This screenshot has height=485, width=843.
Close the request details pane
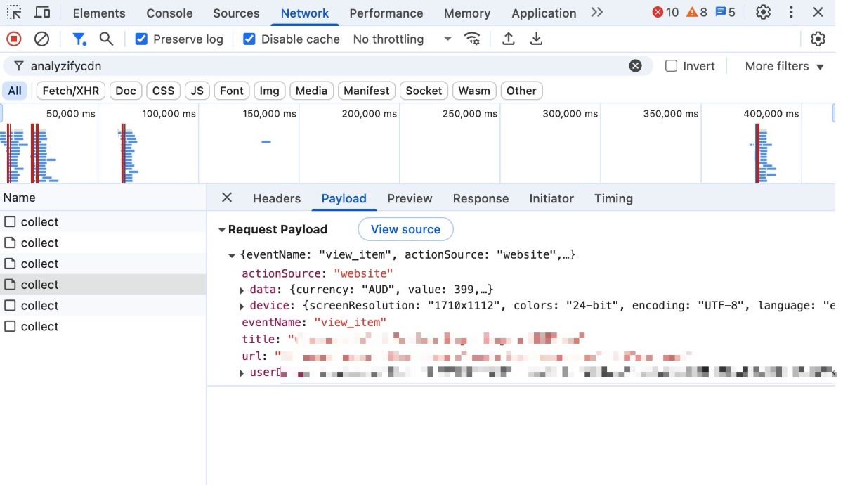point(227,198)
